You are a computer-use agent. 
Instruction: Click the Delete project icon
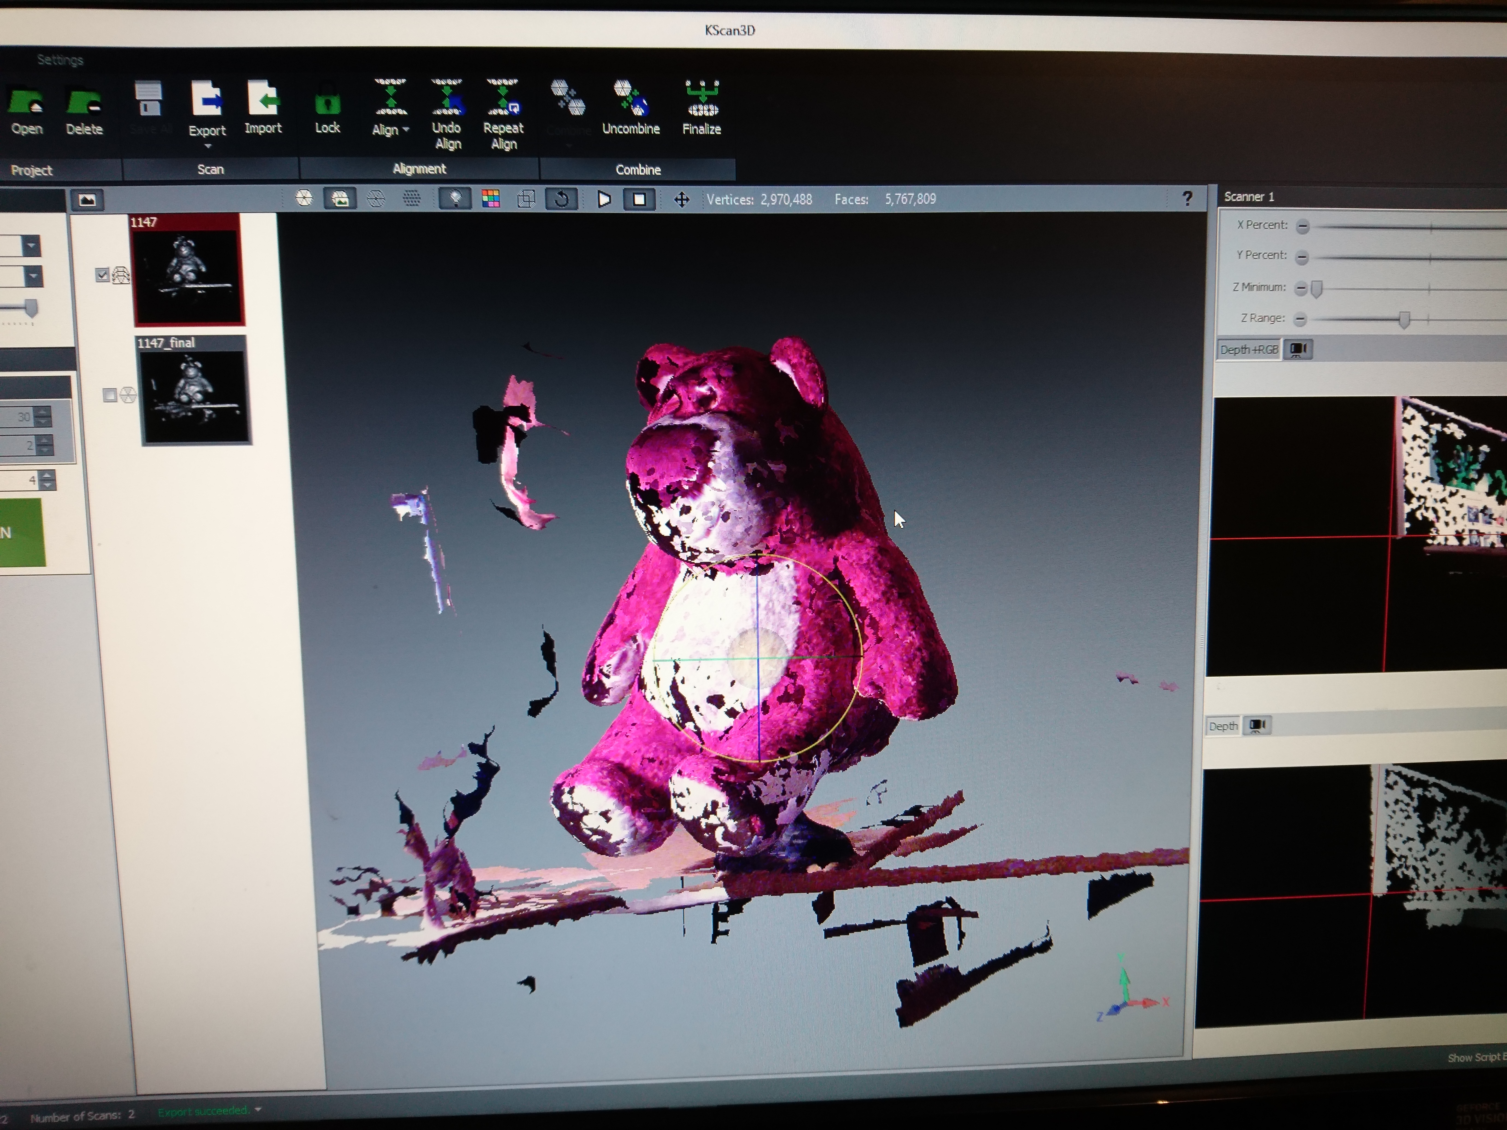point(84,102)
